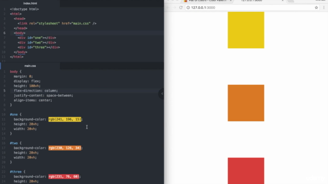Click the red rgb(231, 76, 60) color swatch
The width and height of the screenshot is (328, 184).
point(64,176)
